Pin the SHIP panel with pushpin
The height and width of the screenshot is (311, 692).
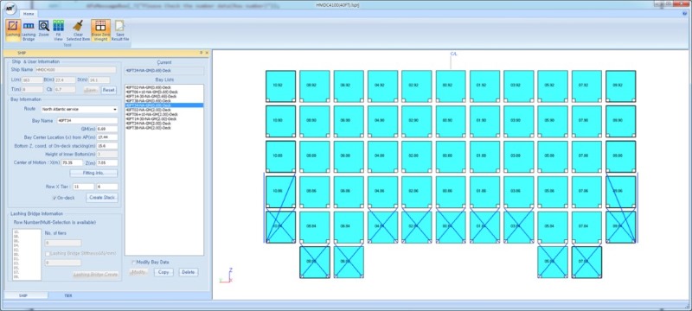201,53
